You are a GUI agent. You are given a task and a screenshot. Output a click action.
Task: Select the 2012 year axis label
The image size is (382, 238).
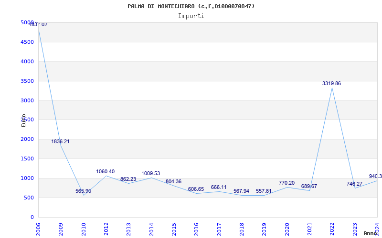pos(106,229)
